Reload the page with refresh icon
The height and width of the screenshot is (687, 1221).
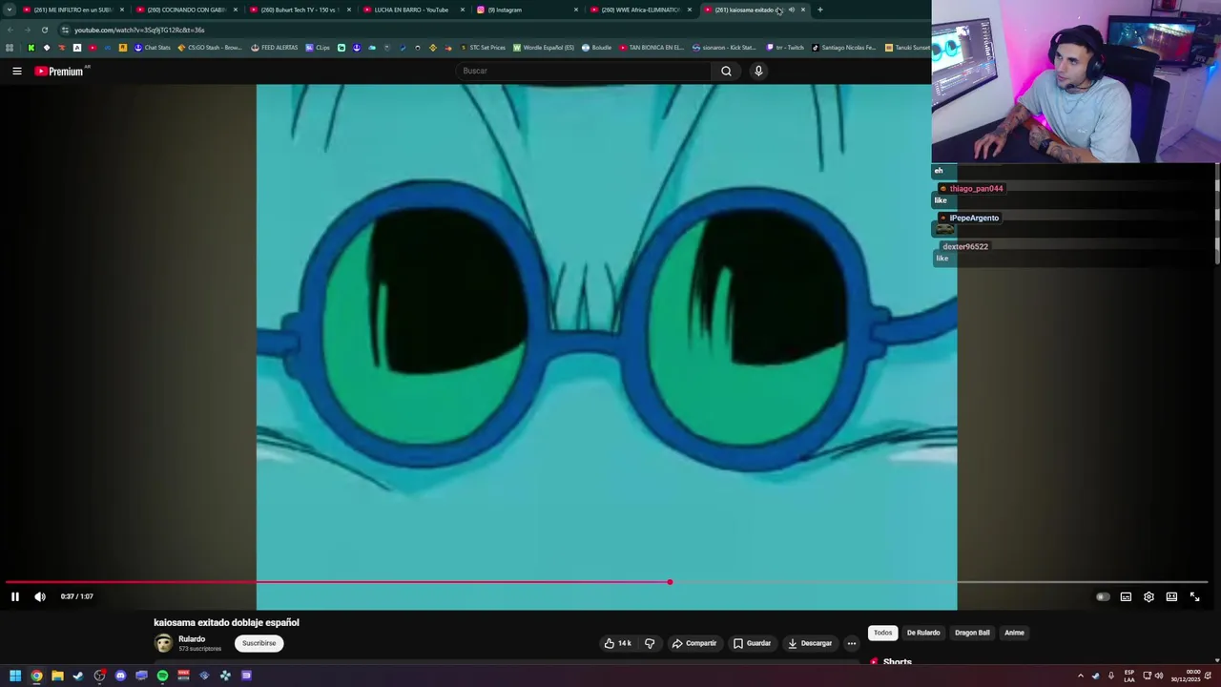44,30
